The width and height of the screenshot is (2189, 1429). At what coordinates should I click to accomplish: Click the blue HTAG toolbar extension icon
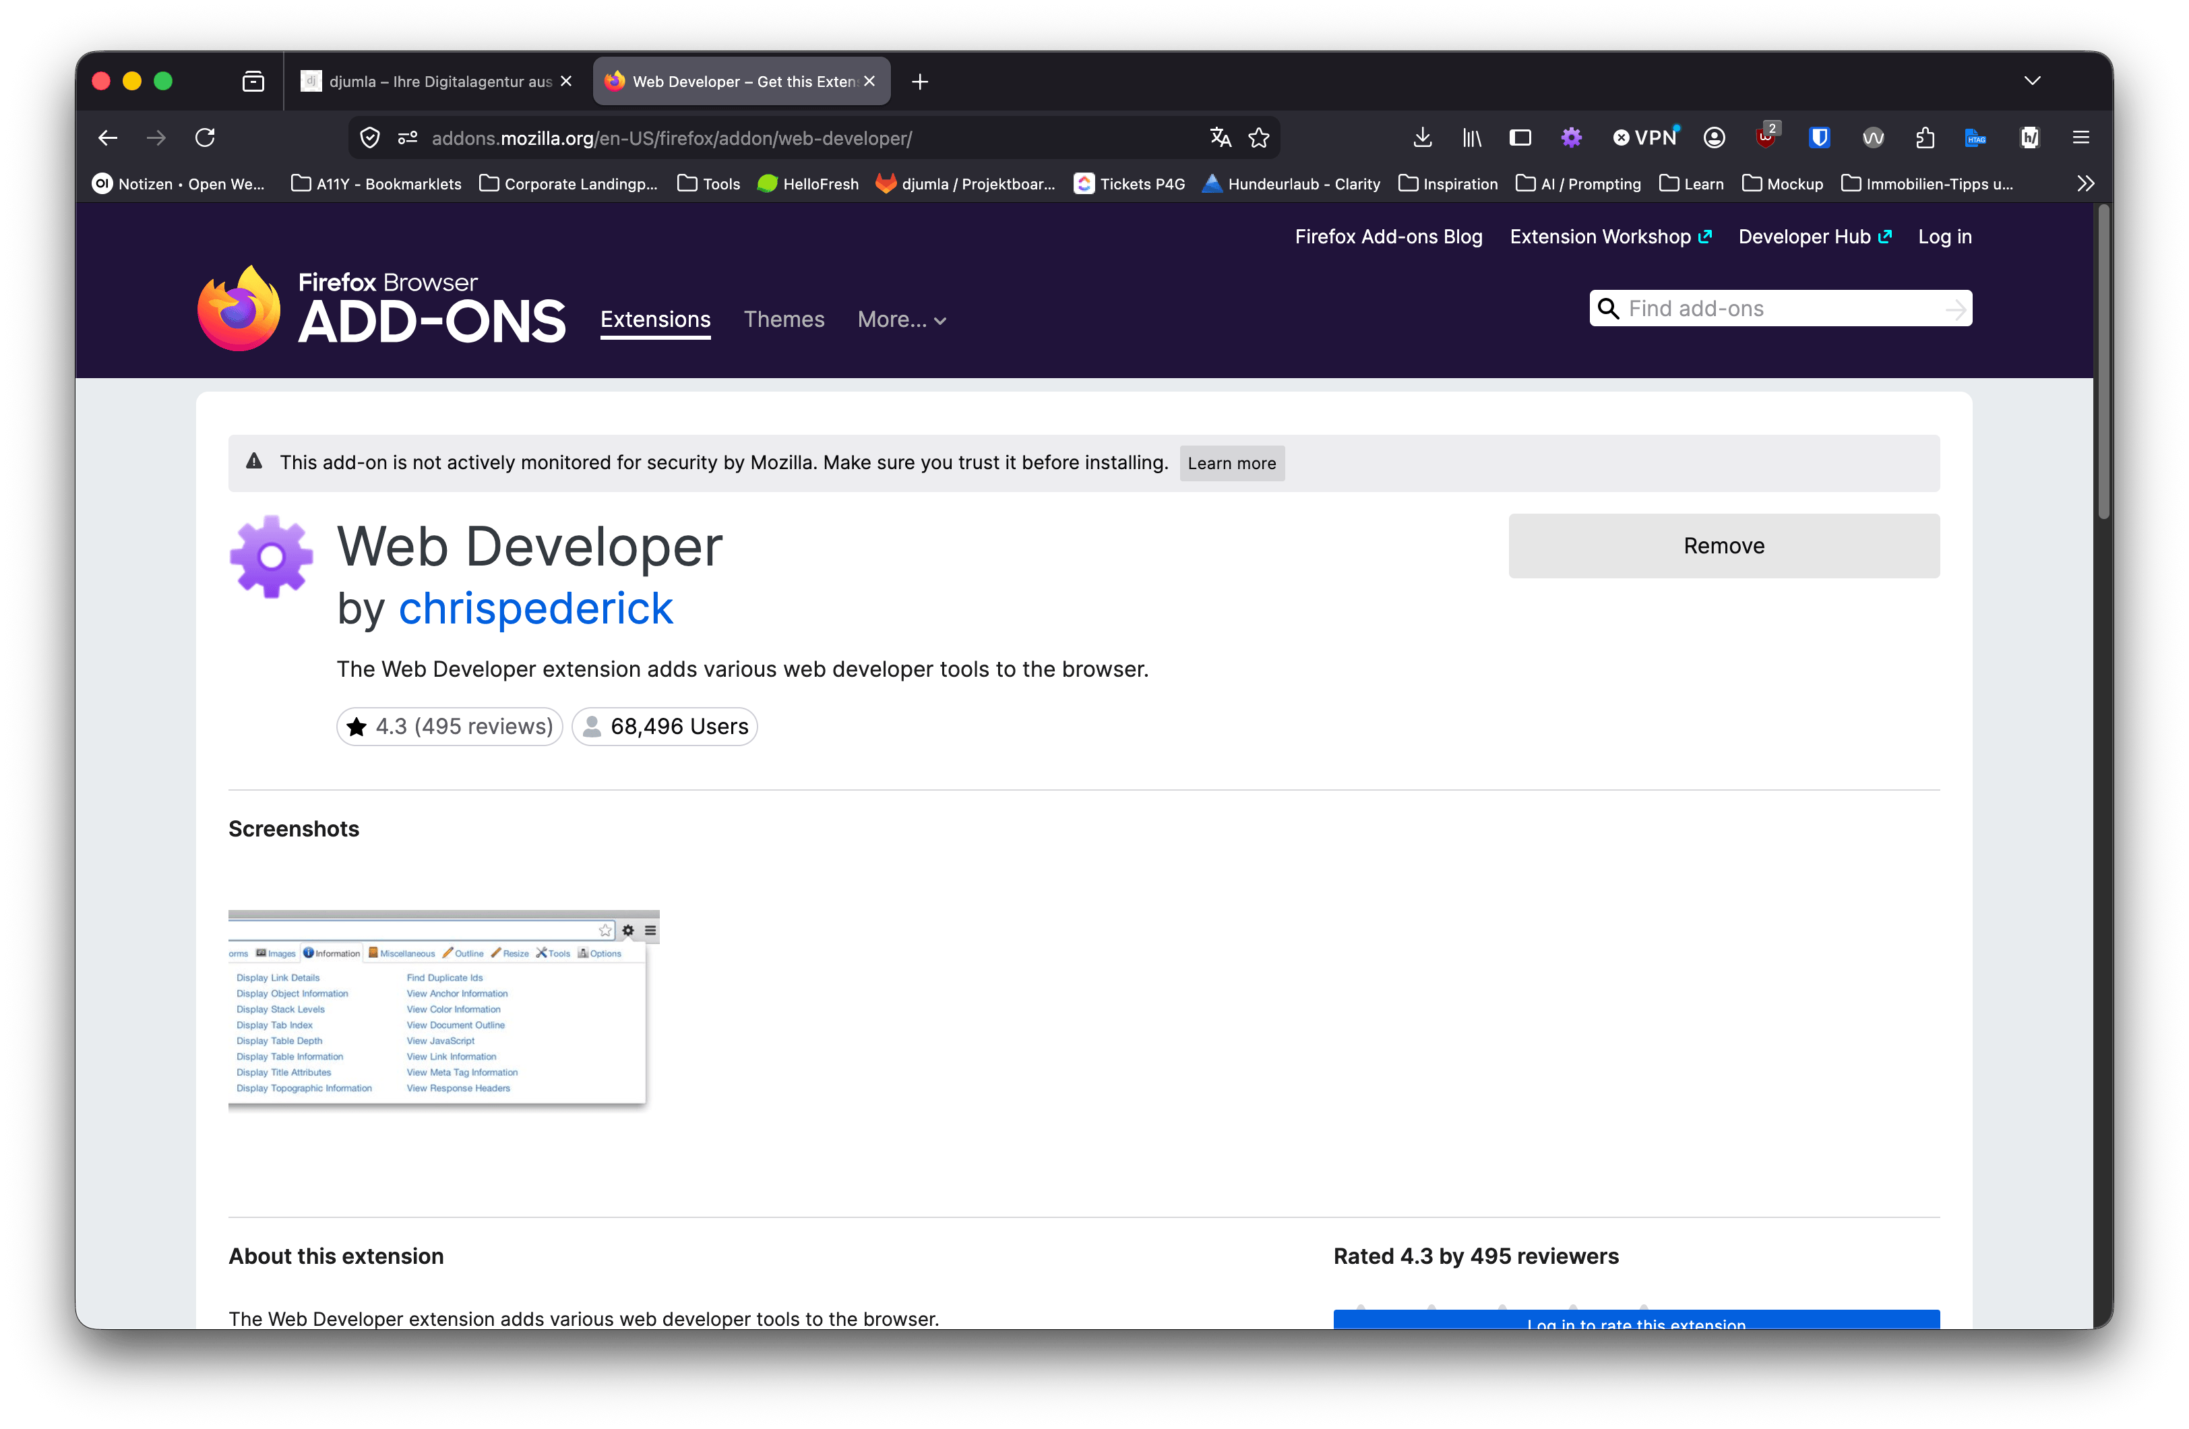pos(1975,138)
